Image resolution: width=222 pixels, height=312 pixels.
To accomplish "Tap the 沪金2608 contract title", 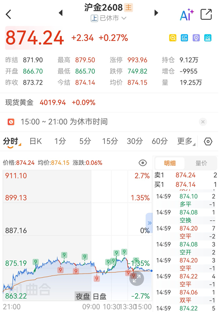I will pos(103,7).
